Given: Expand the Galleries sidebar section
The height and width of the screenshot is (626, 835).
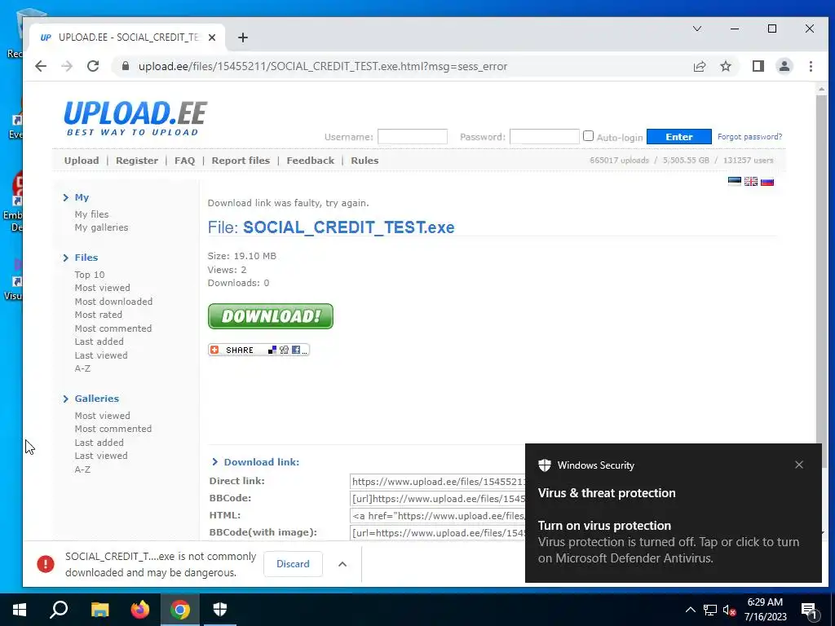Looking at the screenshot, I should pos(97,399).
